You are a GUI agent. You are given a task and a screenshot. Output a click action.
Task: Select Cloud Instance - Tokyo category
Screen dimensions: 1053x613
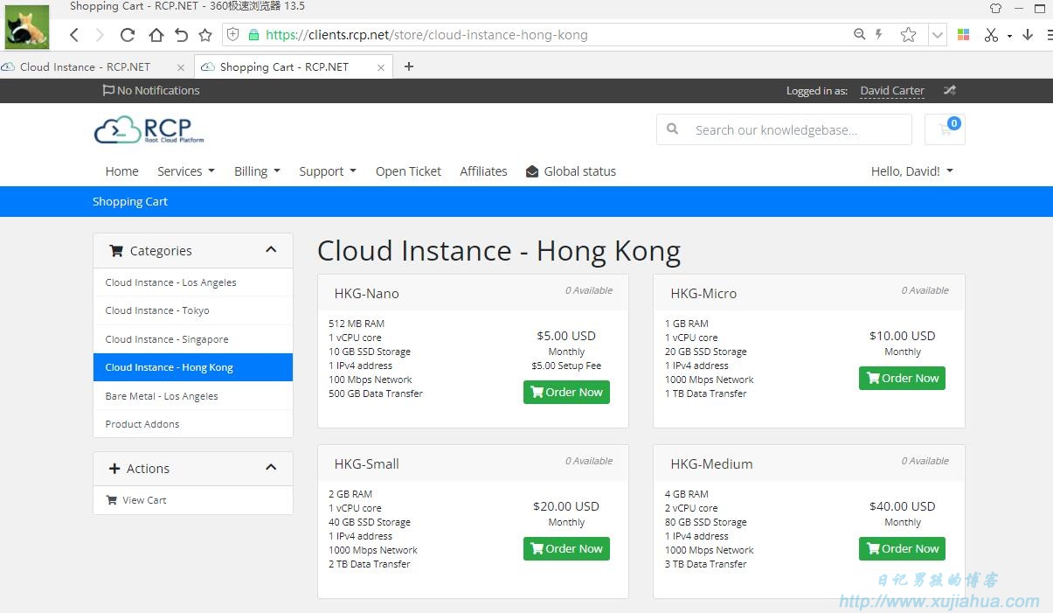tap(193, 310)
